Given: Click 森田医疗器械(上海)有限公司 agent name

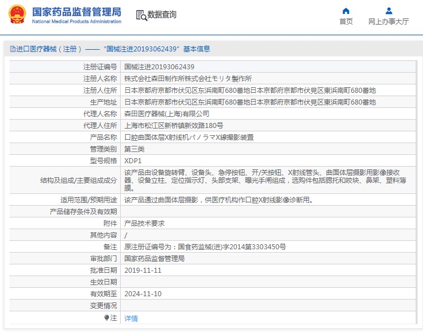Looking at the screenshot, I should 167,114.
